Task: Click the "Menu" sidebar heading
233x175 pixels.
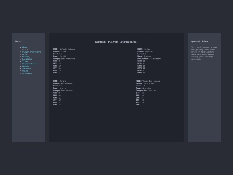Action: (18, 41)
